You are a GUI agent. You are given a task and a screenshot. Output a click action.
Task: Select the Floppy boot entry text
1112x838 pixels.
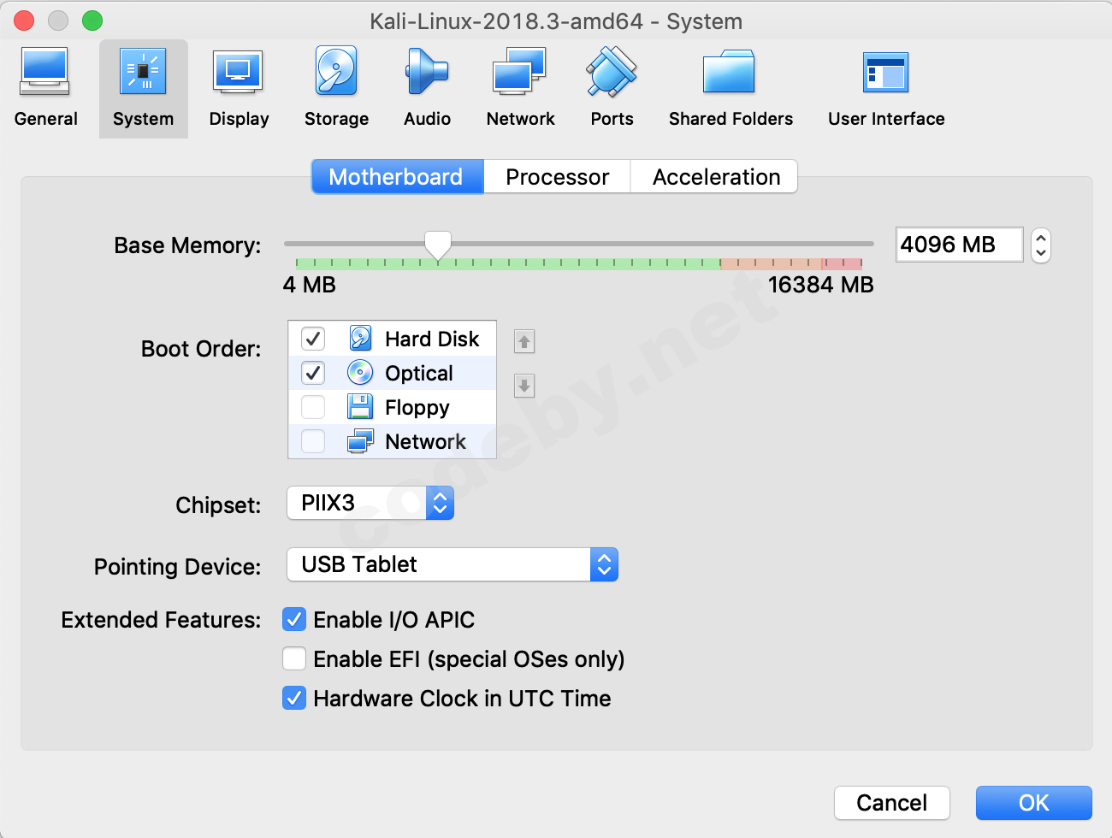pos(417,408)
